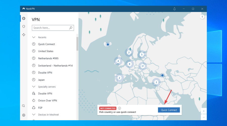Select the map cluster marked 2 near Scandinavia
The image size is (227, 126).
coord(129,52)
